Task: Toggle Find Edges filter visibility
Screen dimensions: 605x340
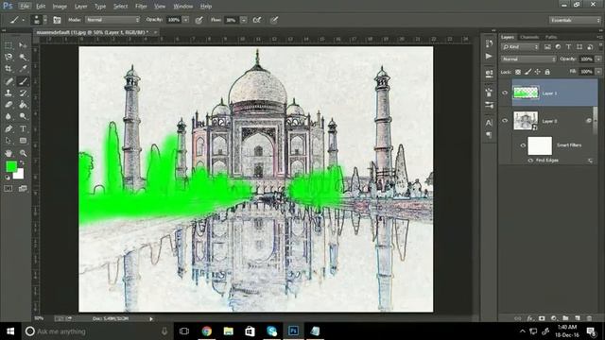Action: [530, 160]
